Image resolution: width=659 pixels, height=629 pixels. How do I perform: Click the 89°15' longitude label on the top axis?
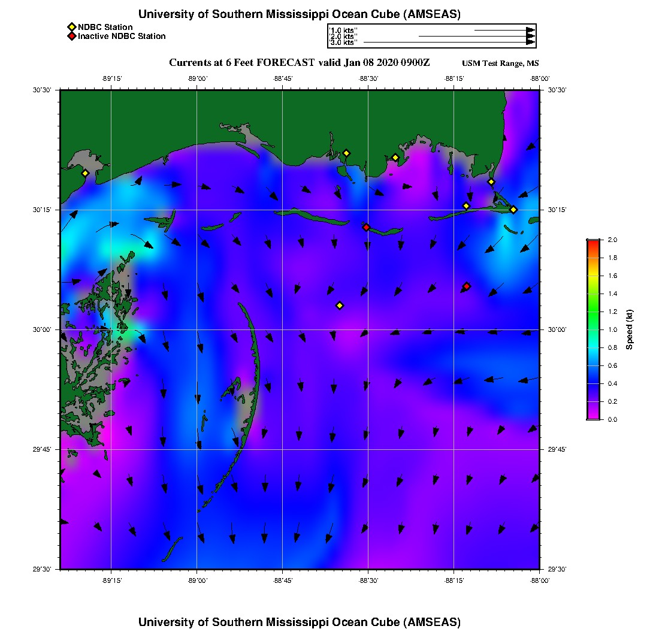(x=111, y=78)
